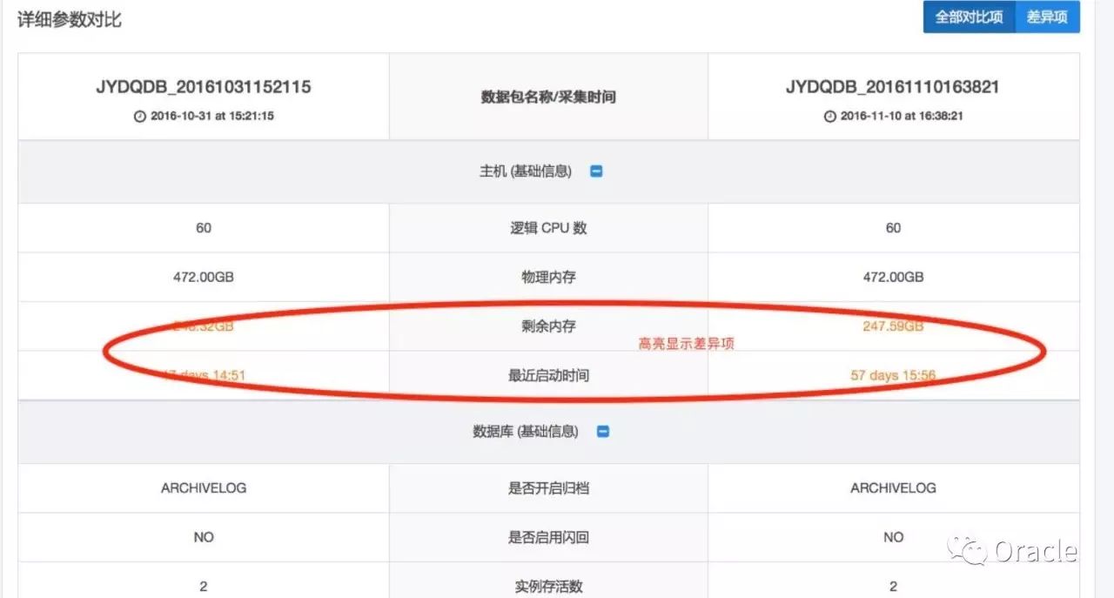Image resolution: width=1114 pixels, height=598 pixels.
Task: Switch to 全部对比项 tab
Action: point(969,17)
